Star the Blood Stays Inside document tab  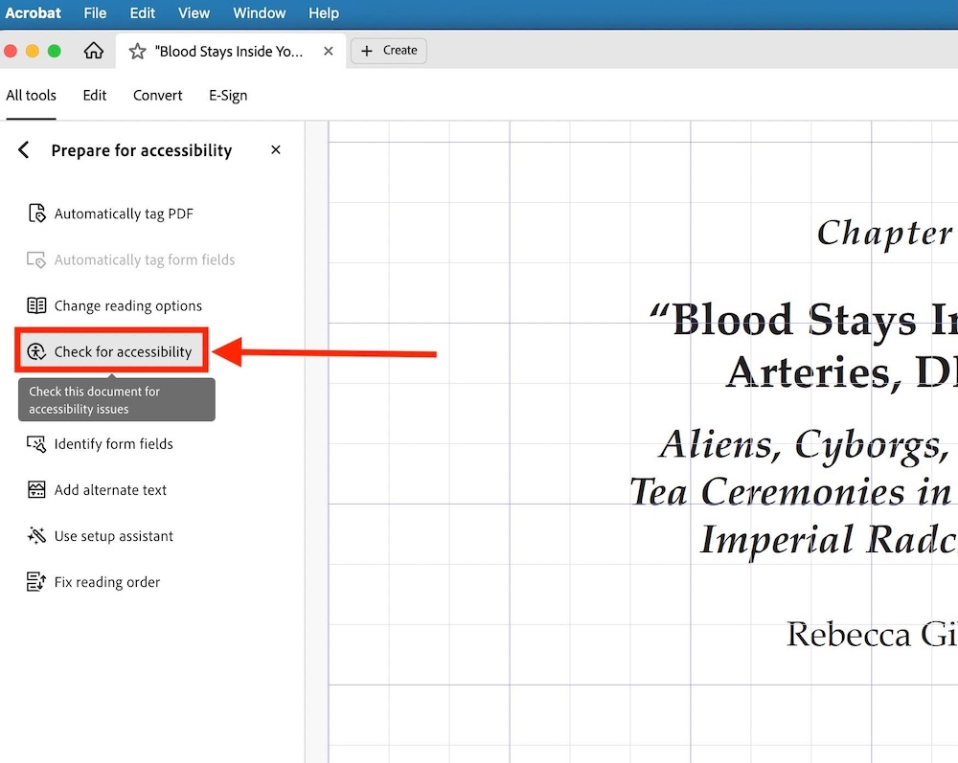tap(137, 52)
